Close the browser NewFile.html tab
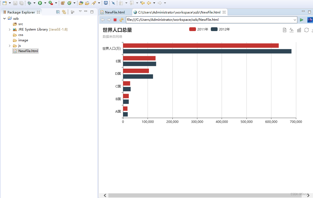The image size is (313, 198). point(224,12)
